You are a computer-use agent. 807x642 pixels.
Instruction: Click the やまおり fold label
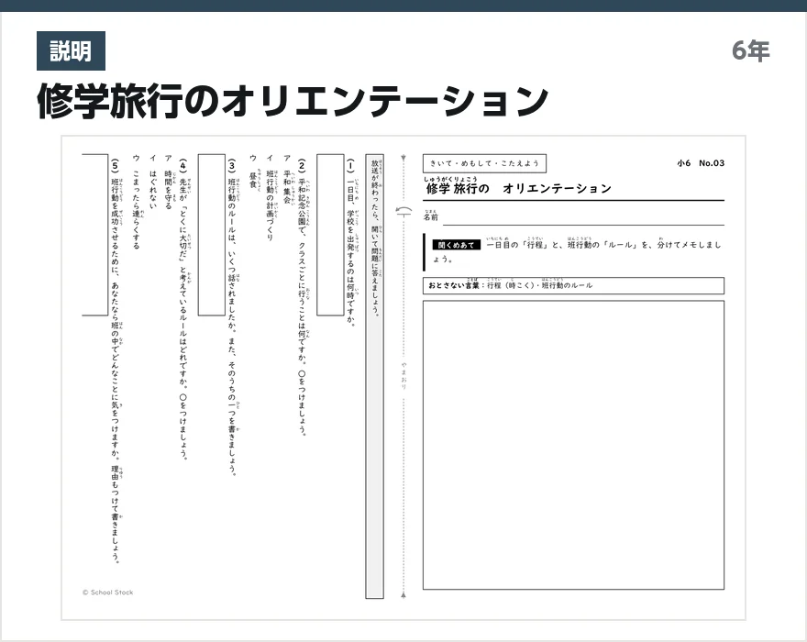coord(404,375)
